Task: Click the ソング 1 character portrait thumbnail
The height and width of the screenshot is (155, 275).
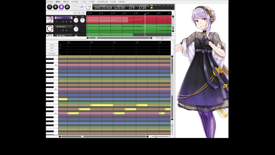Action: 50,20
